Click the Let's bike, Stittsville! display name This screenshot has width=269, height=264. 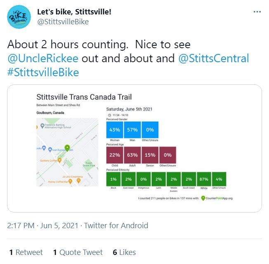click(74, 12)
